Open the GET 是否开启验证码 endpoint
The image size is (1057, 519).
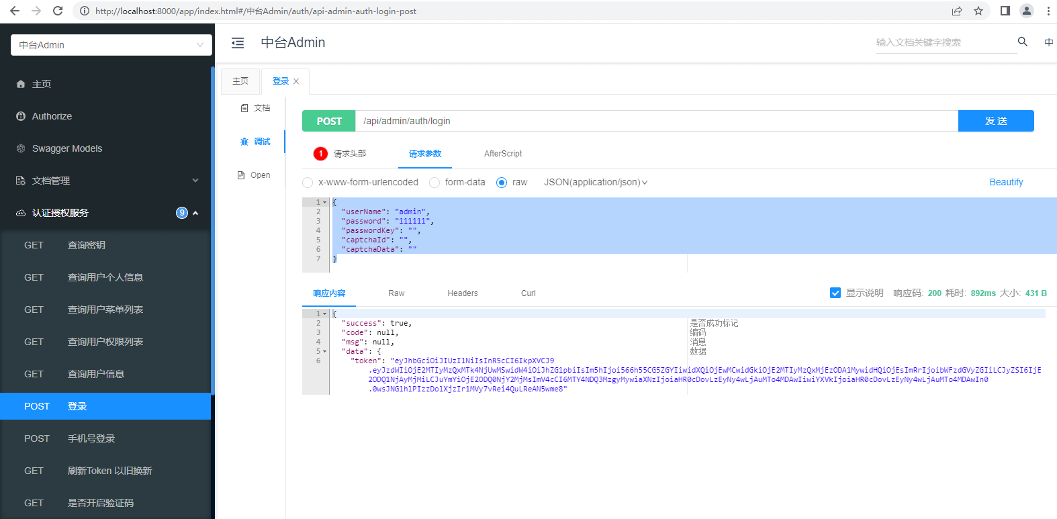105,503
